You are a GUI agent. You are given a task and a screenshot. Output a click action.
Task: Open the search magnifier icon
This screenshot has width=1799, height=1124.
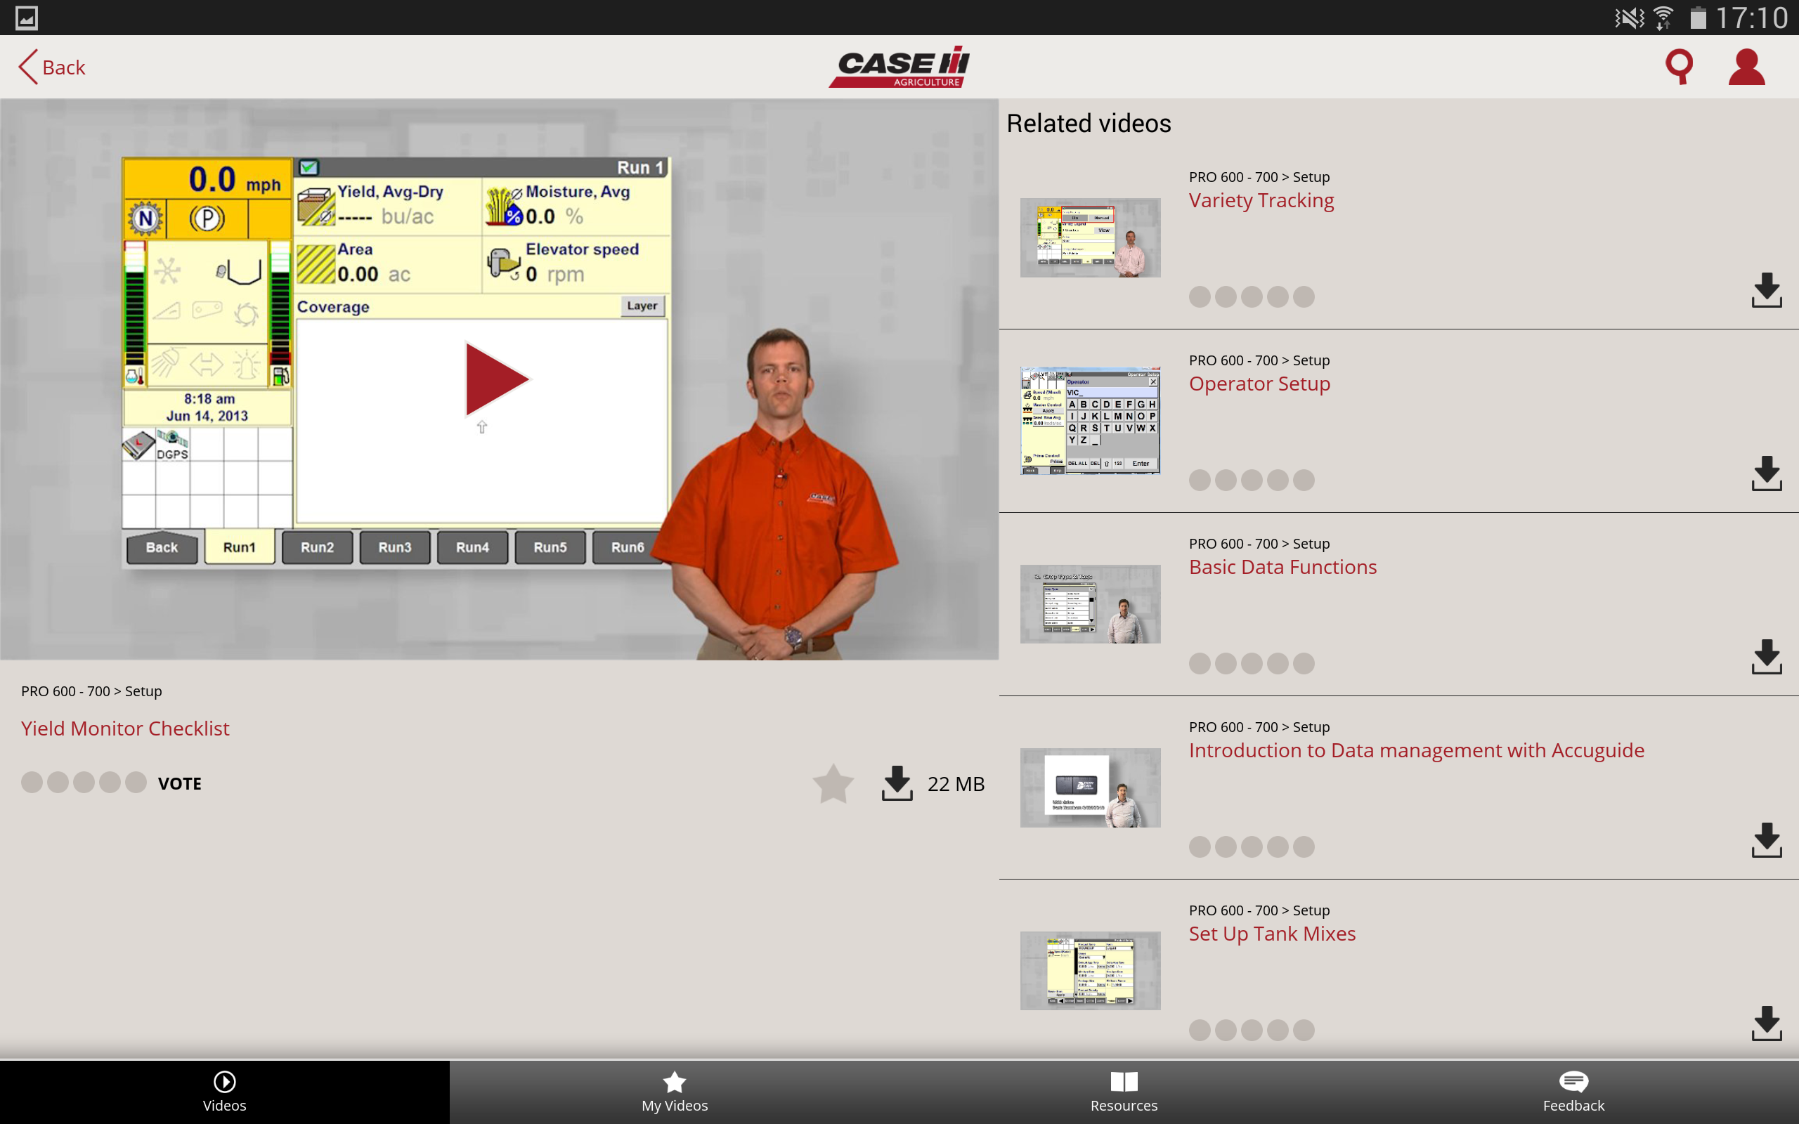coord(1679,67)
